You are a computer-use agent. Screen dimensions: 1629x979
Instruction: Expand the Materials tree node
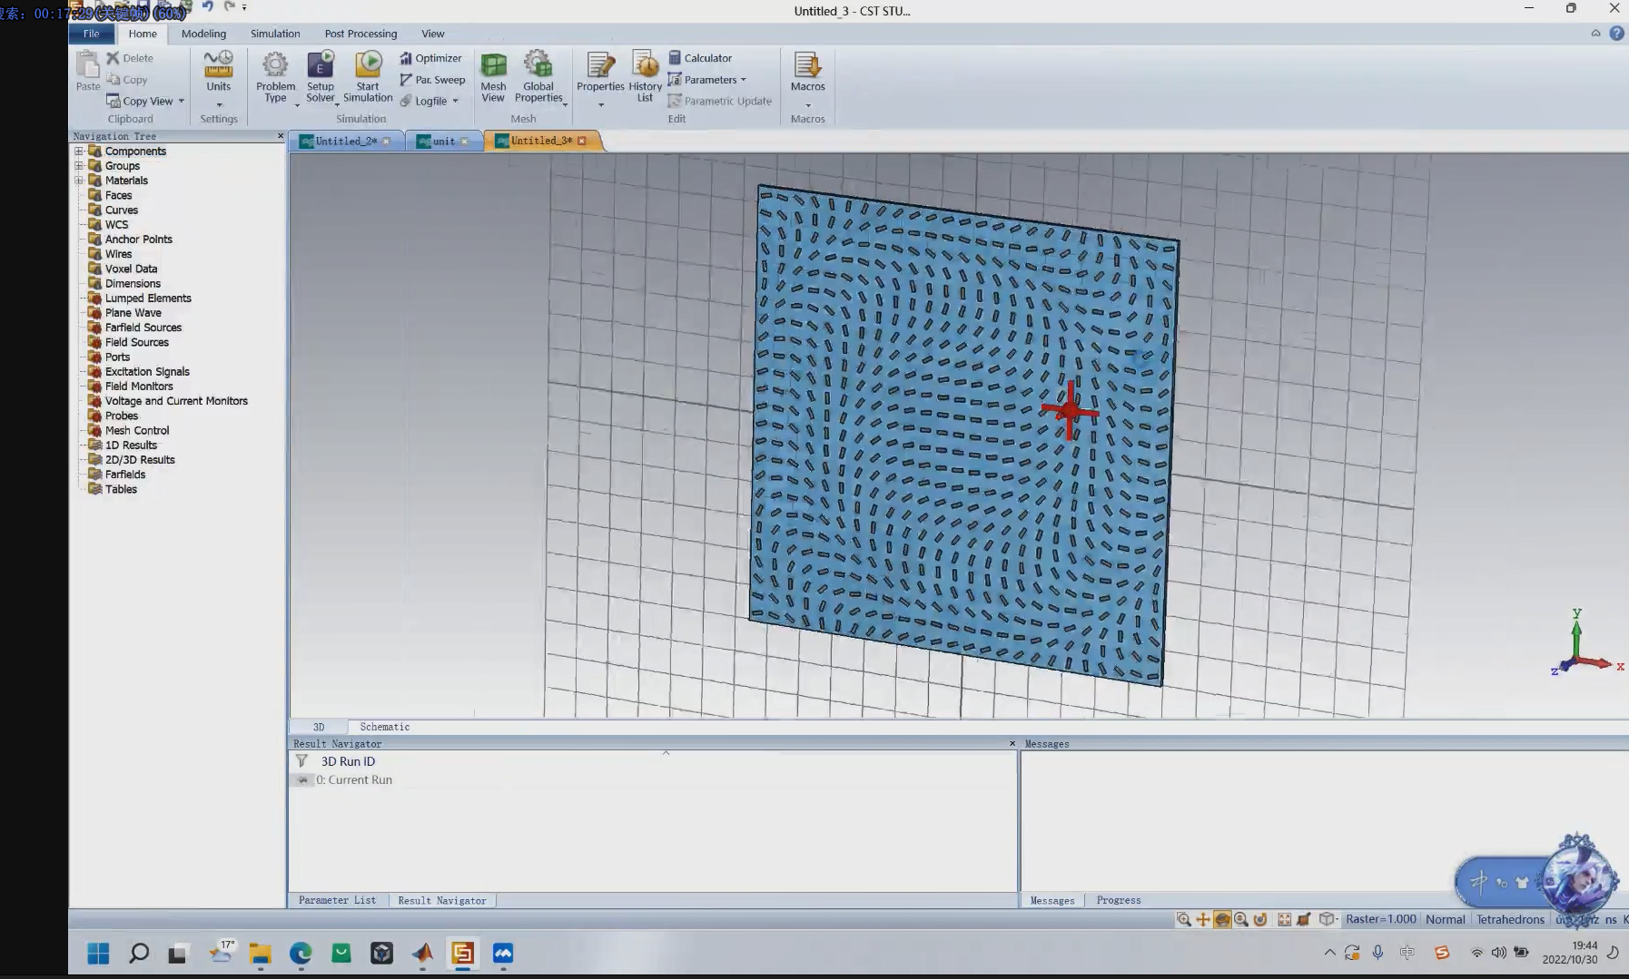(79, 181)
